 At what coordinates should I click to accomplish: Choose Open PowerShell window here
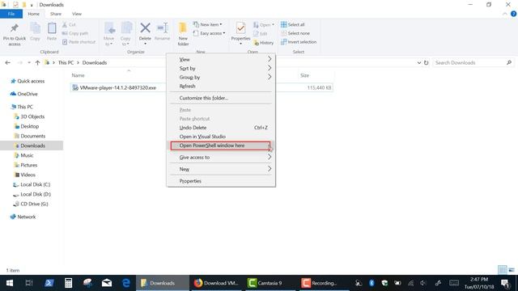click(x=221, y=145)
